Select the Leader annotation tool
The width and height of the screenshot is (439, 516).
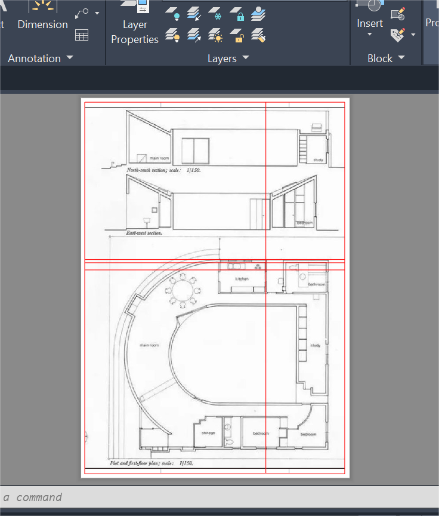tap(82, 13)
